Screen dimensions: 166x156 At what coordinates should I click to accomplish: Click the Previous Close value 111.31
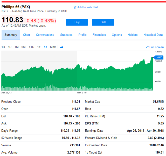tap(76, 102)
